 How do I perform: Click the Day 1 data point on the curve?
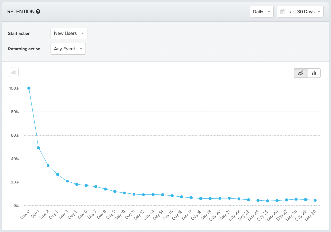(x=38, y=148)
